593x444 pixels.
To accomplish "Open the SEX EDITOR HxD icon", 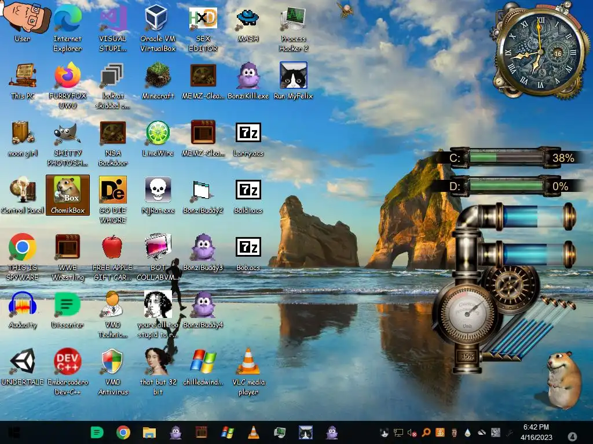I will (203, 28).
